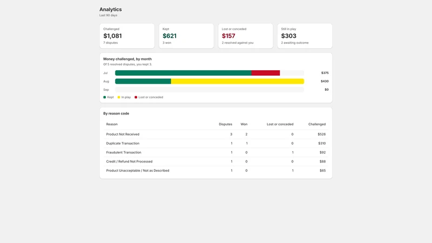Click the $0 September total

(327, 90)
